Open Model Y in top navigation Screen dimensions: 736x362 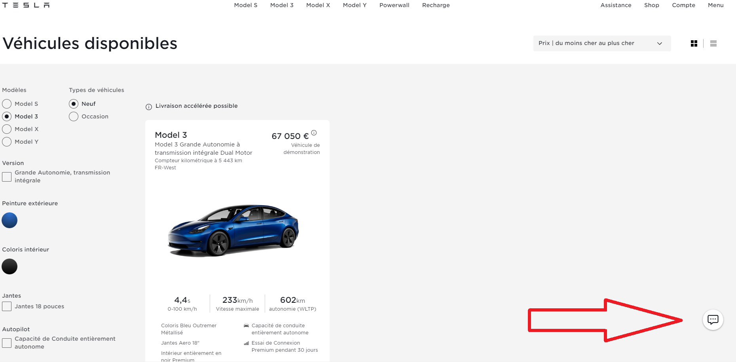coord(355,5)
